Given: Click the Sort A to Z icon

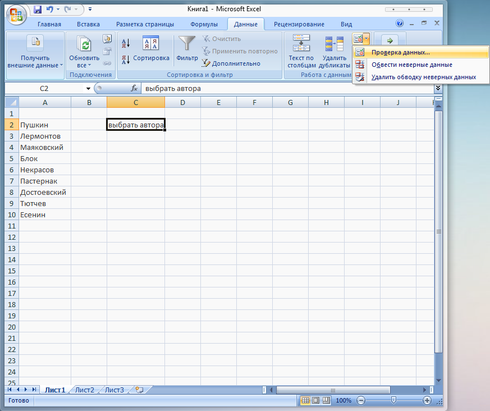Looking at the screenshot, I should pyautogui.click(x=126, y=43).
